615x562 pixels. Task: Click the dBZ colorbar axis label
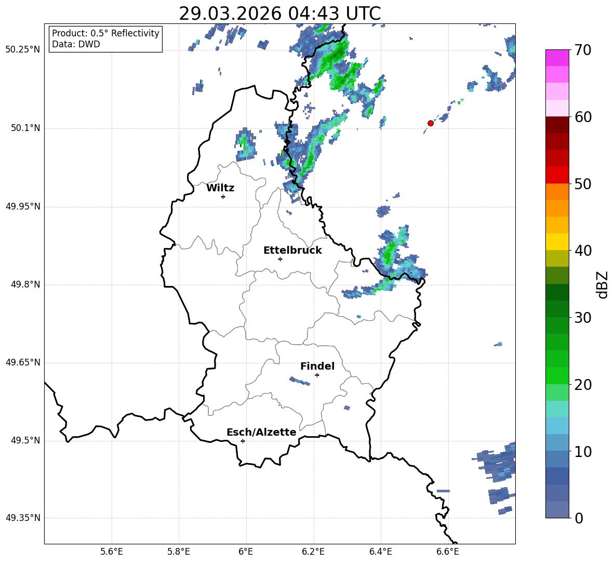(x=603, y=284)
